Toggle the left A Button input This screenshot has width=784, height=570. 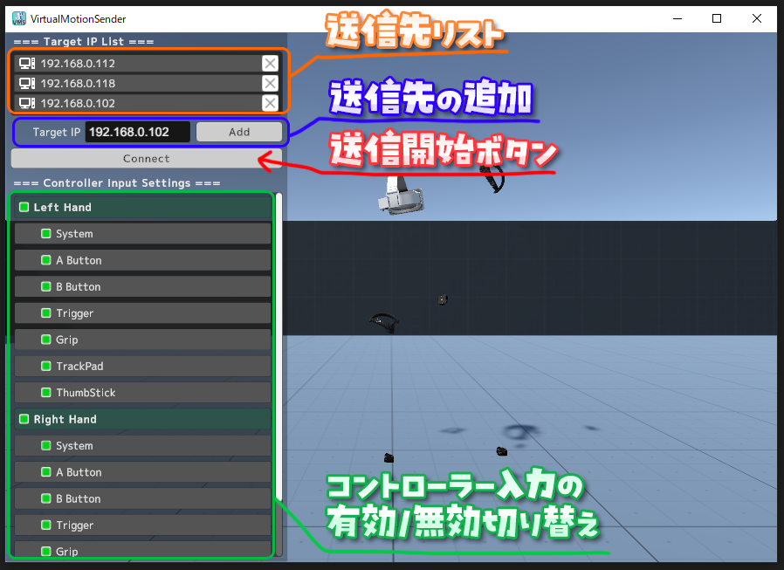(46, 260)
